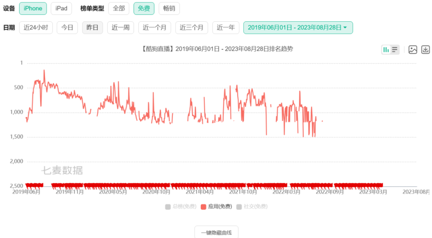
Task: Click the 2021年04月 axis label
Action: 200,192
